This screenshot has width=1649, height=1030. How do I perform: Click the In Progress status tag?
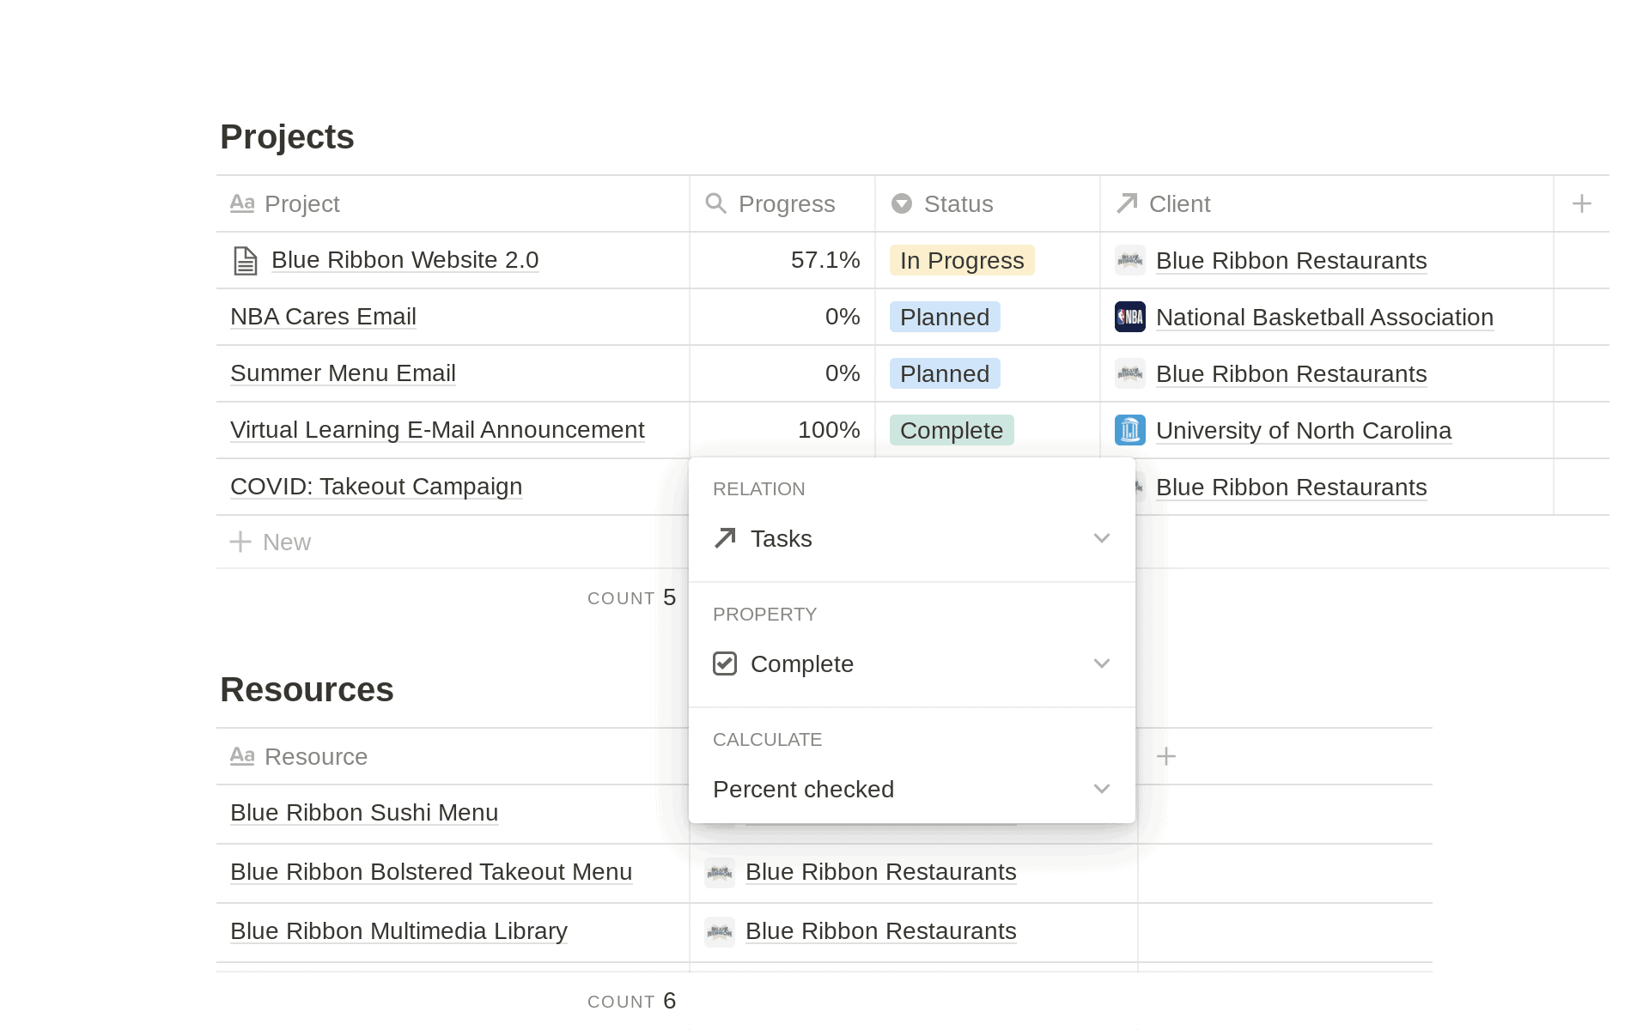pos(961,260)
